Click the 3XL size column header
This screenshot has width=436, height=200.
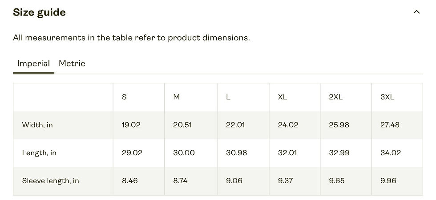[388, 97]
